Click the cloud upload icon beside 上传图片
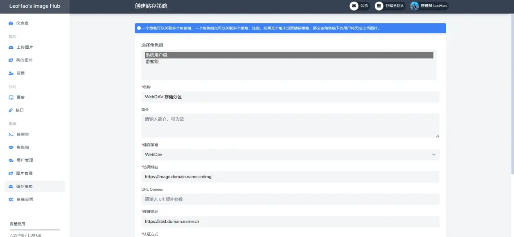The height and width of the screenshot is (237, 514). pos(11,47)
